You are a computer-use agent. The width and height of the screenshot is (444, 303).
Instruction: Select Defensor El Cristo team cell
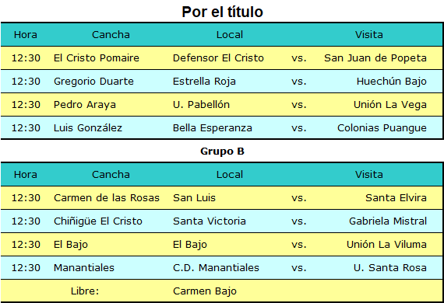click(218, 58)
